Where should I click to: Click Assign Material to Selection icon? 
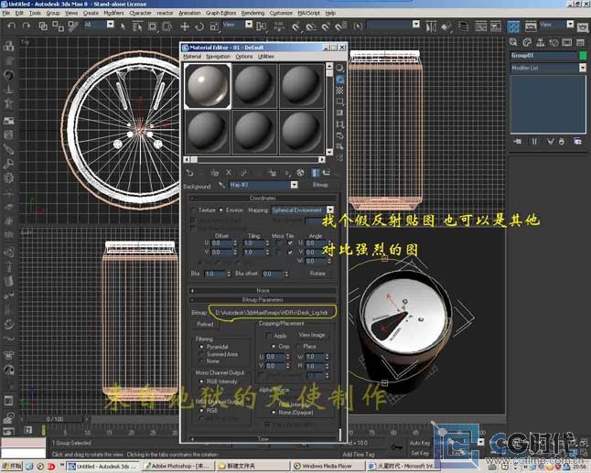click(215, 173)
